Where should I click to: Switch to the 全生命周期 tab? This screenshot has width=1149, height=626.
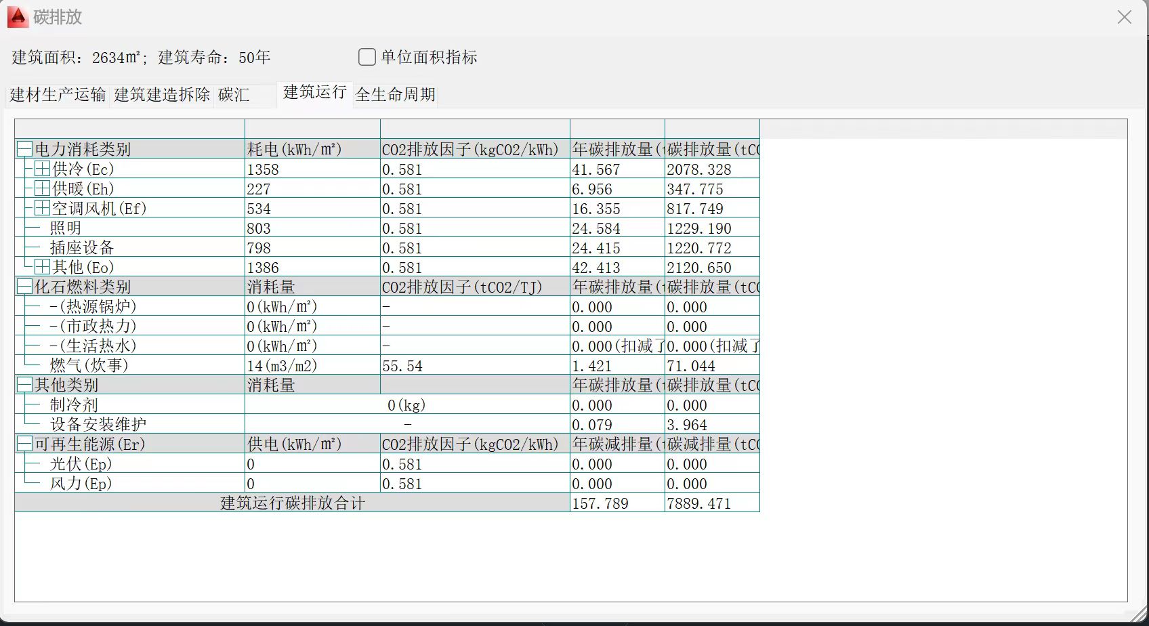(395, 95)
